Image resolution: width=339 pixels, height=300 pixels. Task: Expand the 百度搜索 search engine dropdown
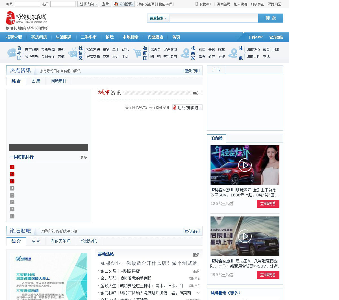coord(158,18)
